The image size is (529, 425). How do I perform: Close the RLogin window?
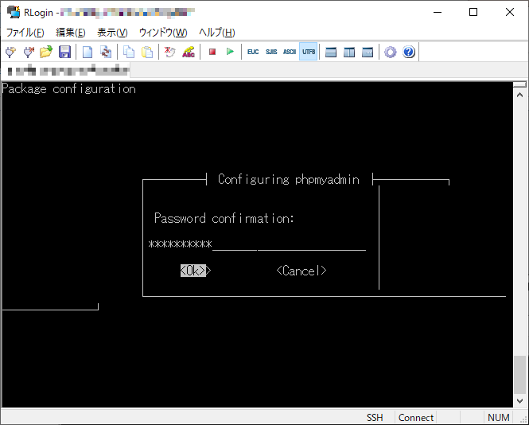(510, 12)
